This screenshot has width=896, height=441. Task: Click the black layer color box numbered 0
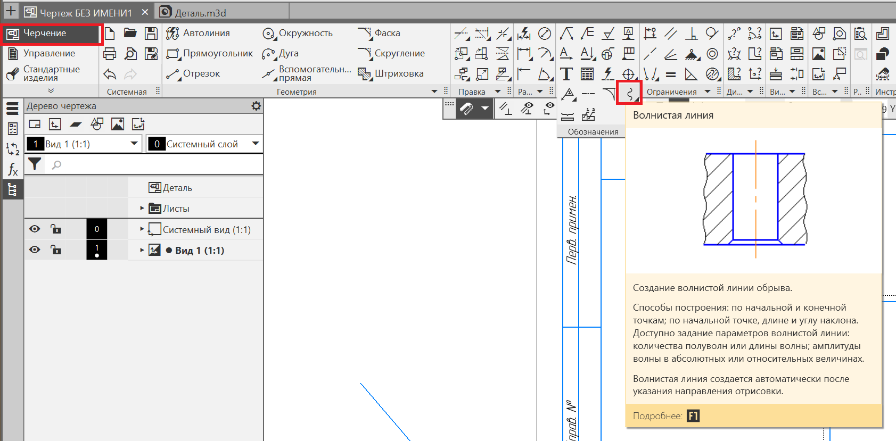pyautogui.click(x=96, y=229)
